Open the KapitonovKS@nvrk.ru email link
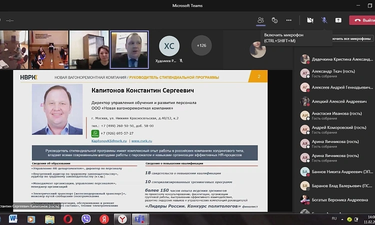 (109, 141)
